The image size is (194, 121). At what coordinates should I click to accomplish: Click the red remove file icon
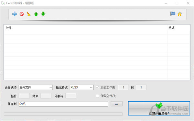[x=22, y=14]
